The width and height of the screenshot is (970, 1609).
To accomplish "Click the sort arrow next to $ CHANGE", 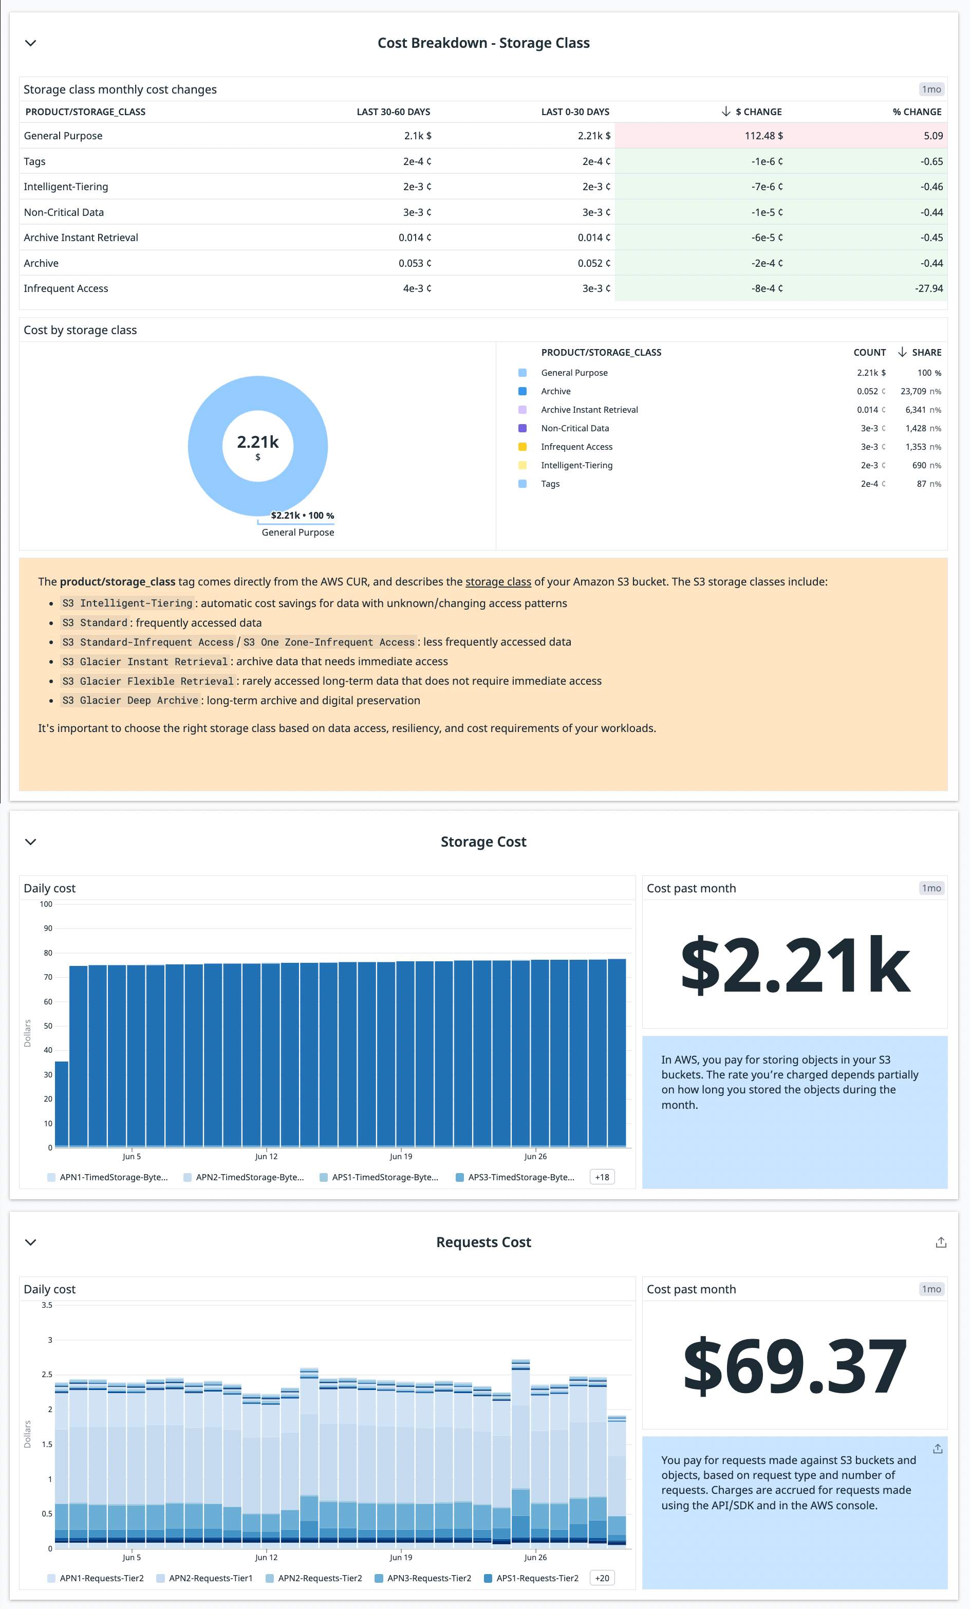I will pos(725,111).
